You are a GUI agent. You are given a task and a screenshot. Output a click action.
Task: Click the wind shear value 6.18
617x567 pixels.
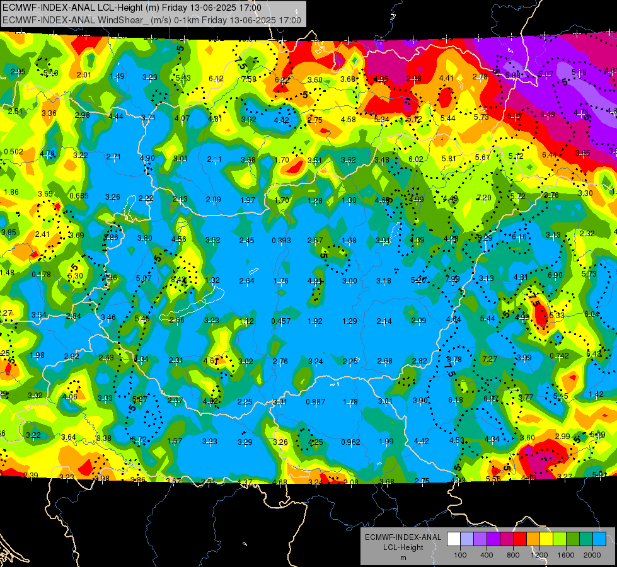456,400
